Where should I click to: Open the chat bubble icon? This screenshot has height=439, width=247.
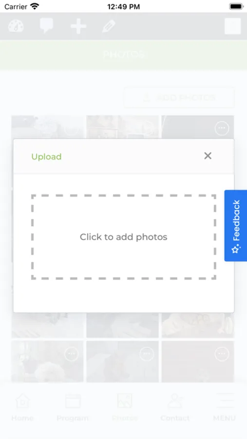(46, 26)
